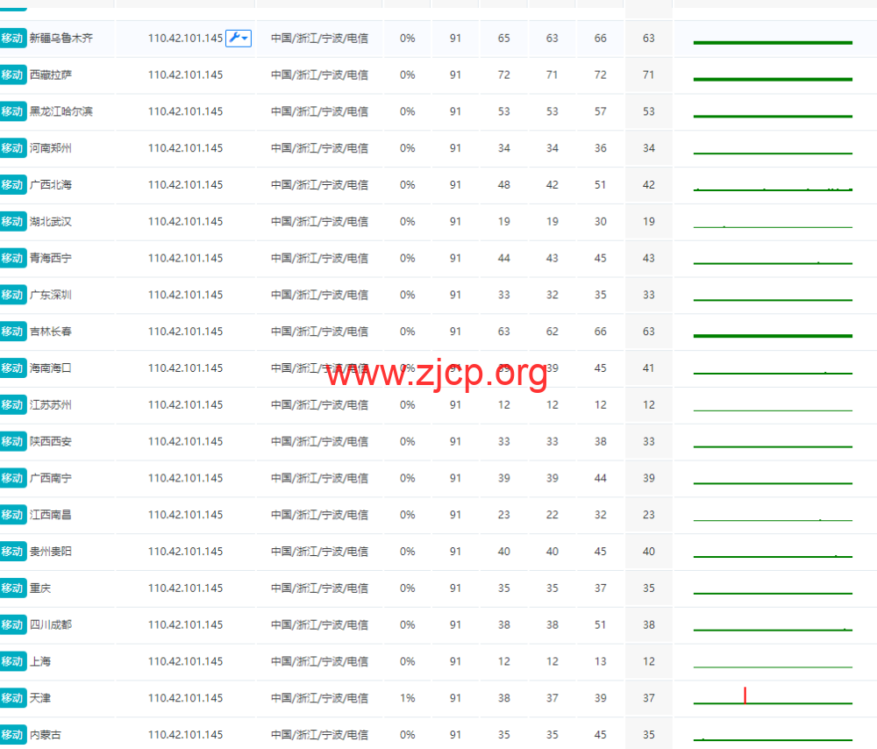Click the value 13 in 上海 row
This screenshot has height=749, width=877.
[x=600, y=661]
